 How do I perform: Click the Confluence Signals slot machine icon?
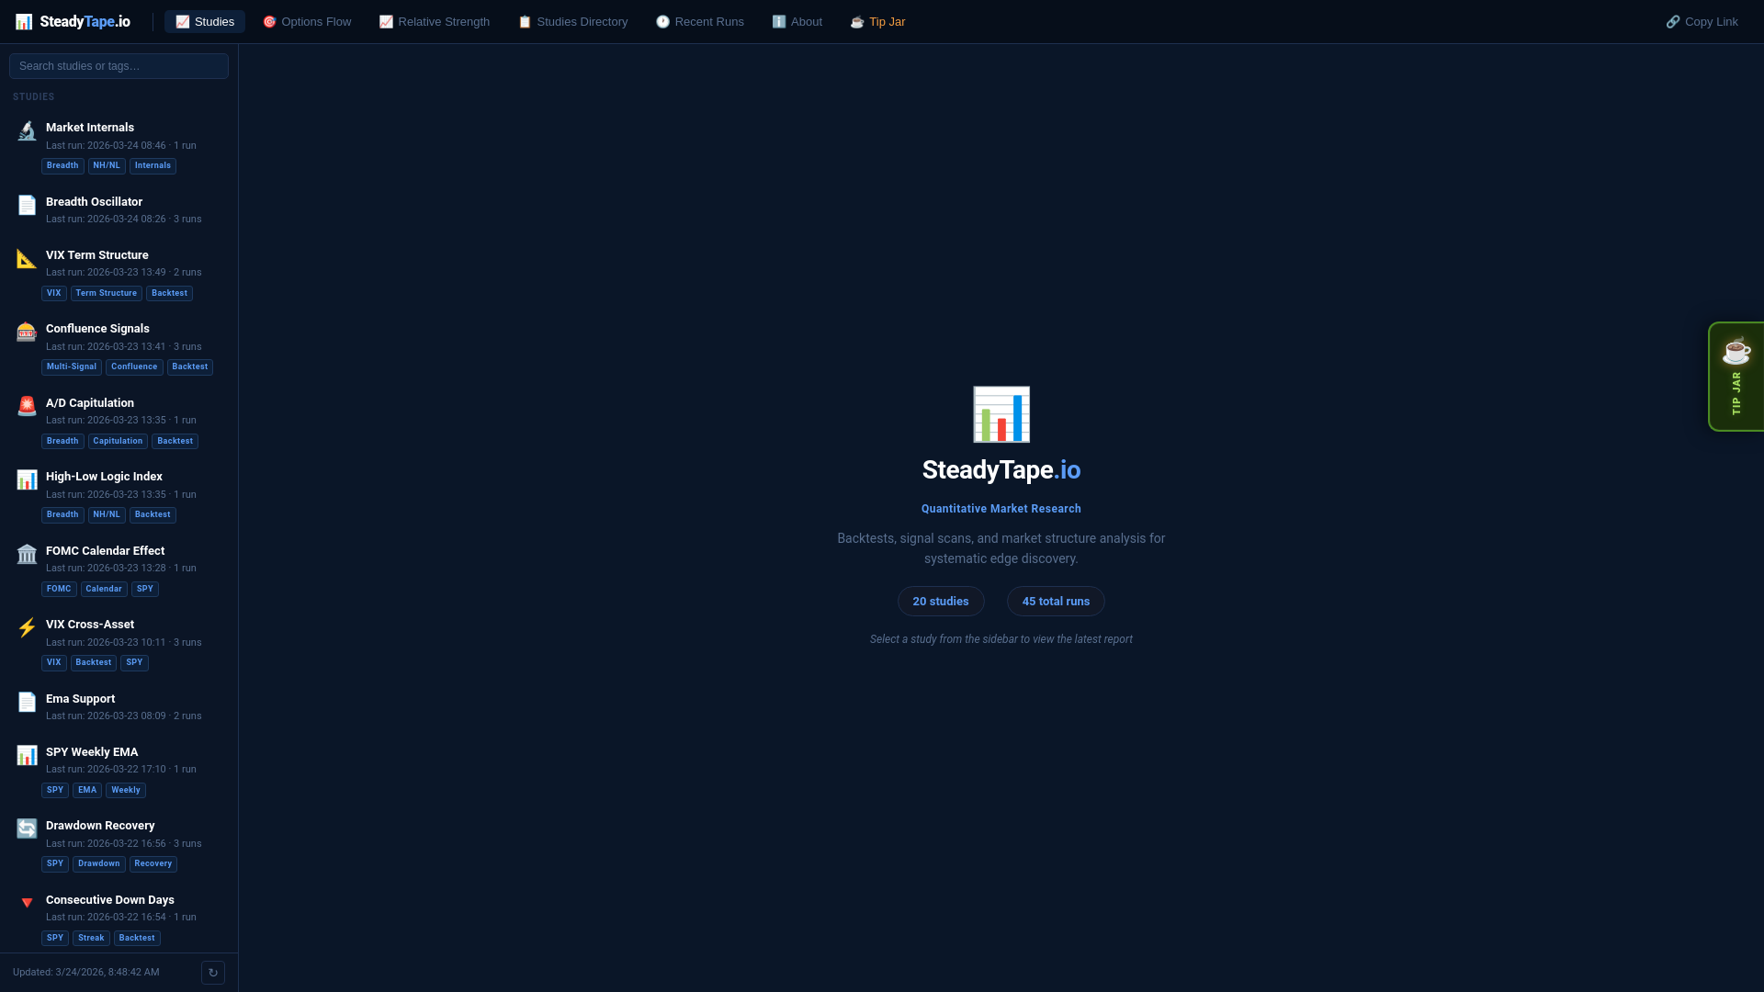[27, 332]
